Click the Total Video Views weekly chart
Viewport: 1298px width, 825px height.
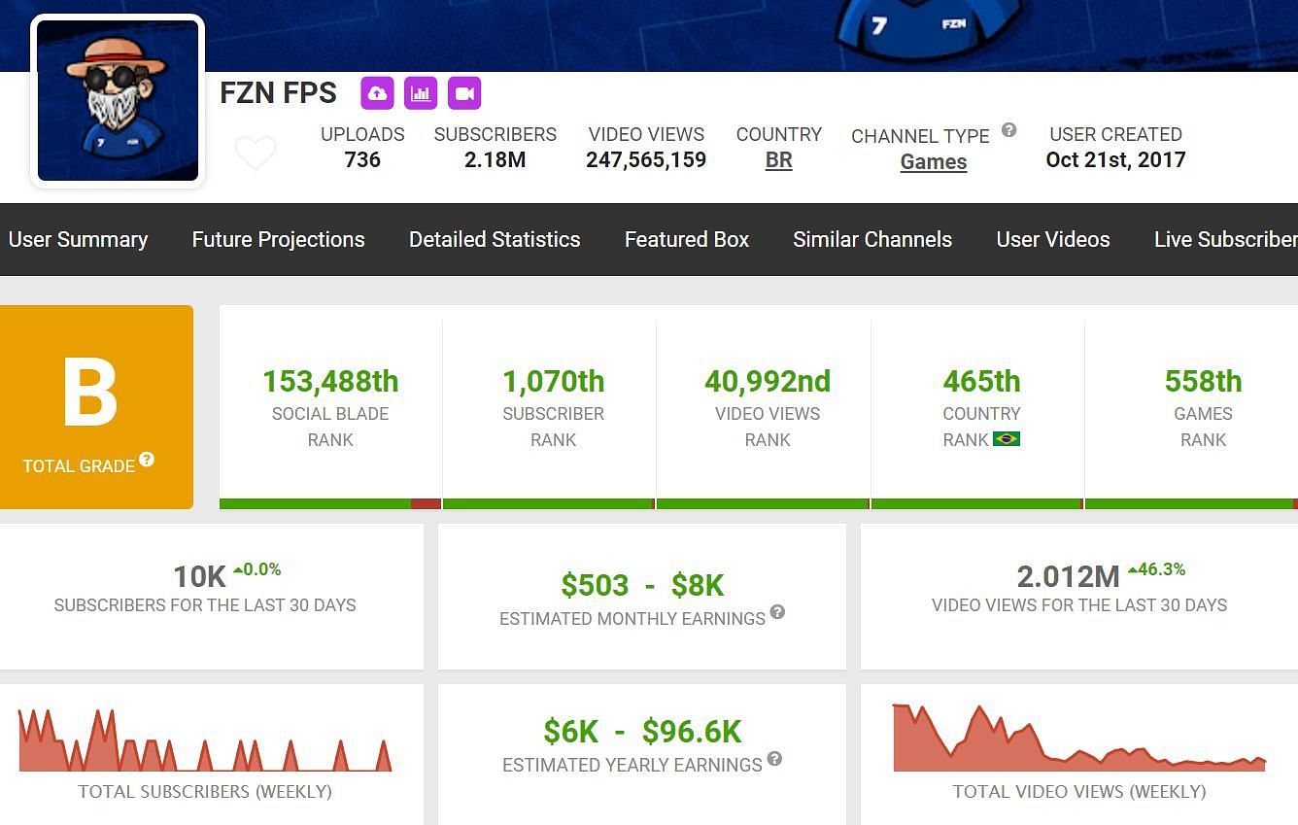coord(1079,738)
